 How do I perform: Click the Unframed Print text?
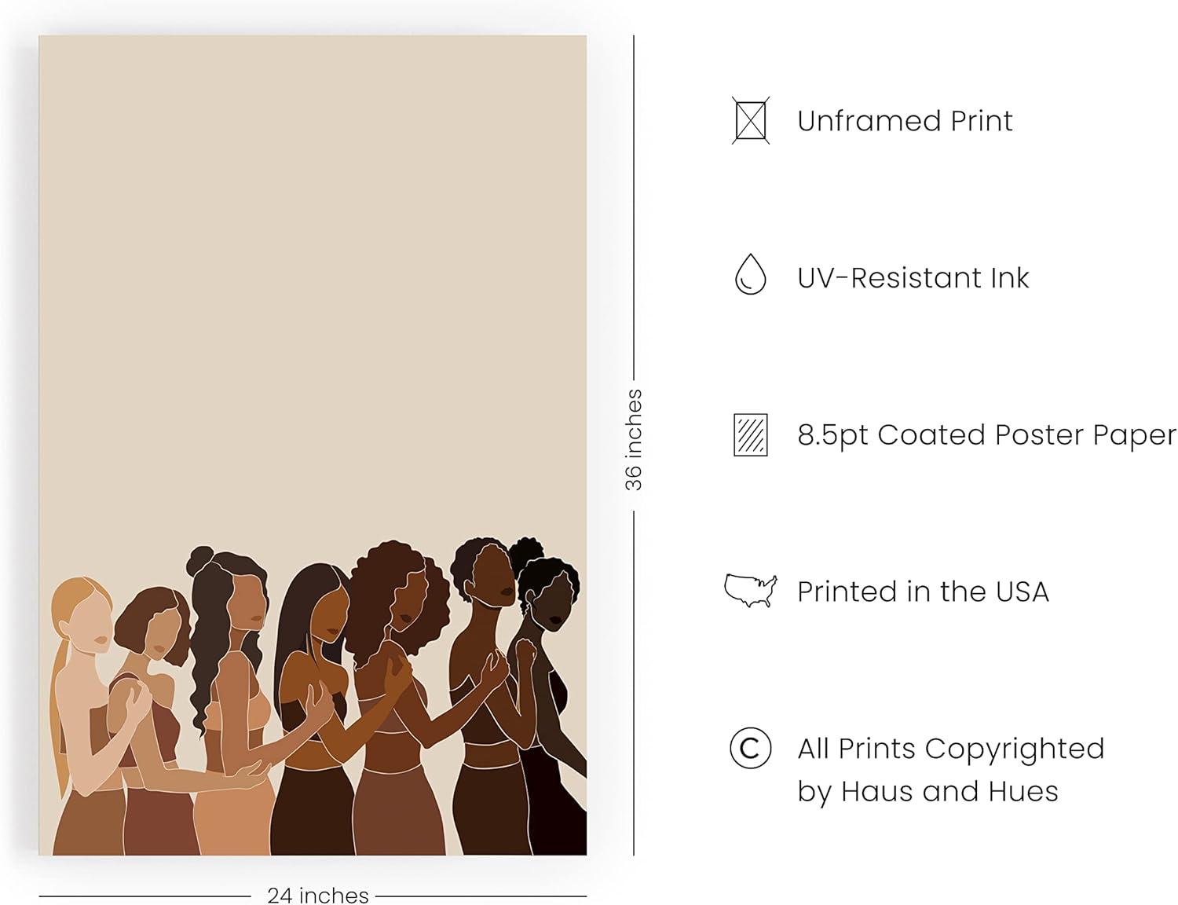coord(905,121)
